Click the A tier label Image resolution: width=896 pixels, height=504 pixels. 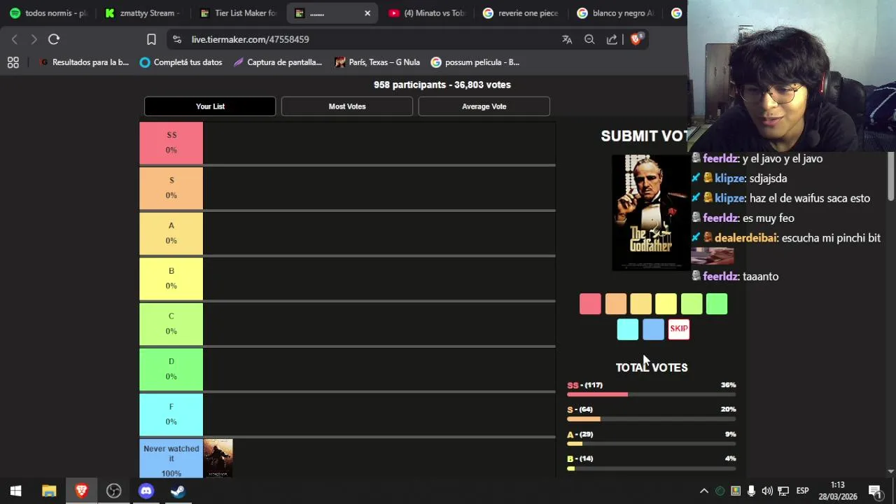pyautogui.click(x=171, y=233)
